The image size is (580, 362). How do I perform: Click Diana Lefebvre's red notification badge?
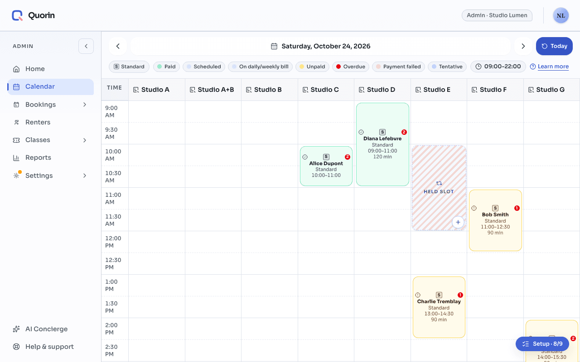point(404,132)
